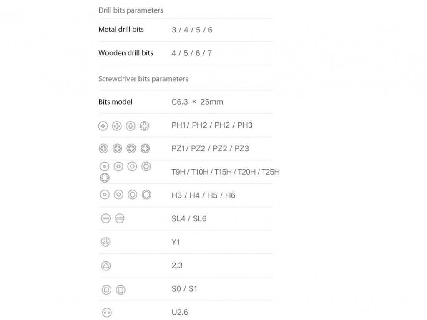
Task: Click the right square S1 bit icon
Action: (121, 290)
